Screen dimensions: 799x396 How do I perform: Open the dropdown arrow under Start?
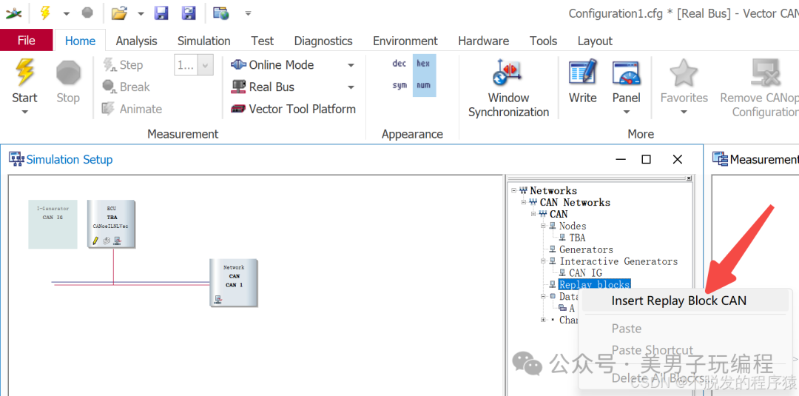coord(24,112)
